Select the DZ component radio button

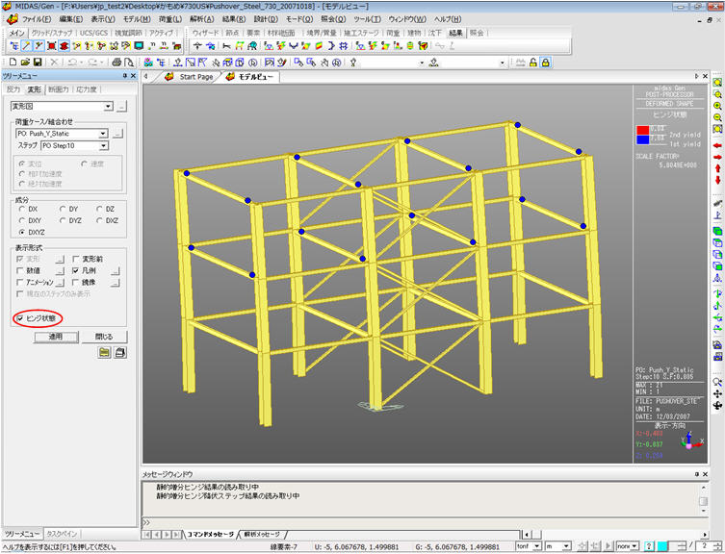(99, 209)
